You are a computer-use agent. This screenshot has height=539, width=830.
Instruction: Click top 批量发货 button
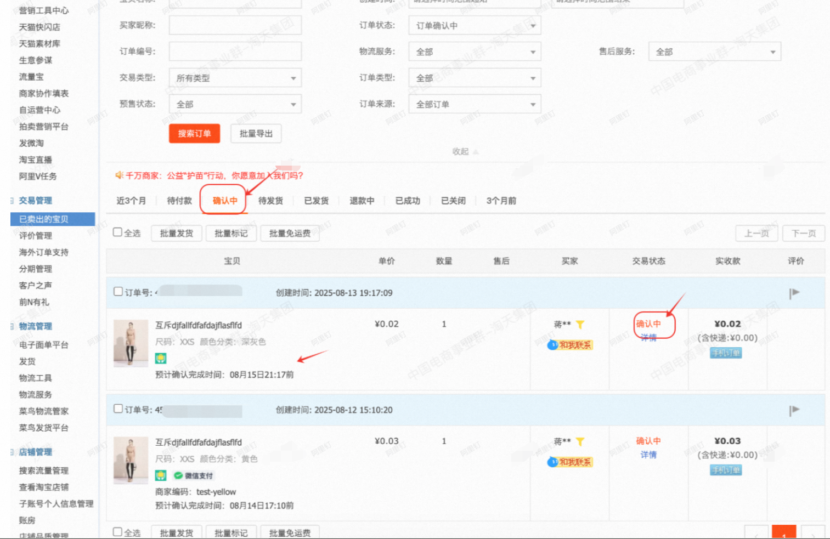(177, 233)
